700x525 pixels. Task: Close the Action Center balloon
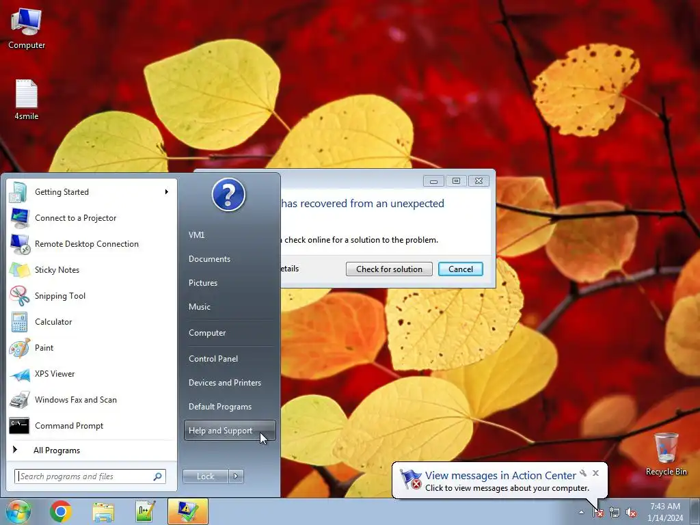point(595,473)
